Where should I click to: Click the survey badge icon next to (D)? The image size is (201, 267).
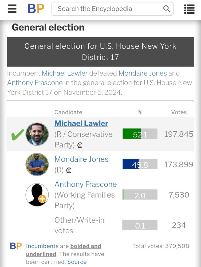click(x=69, y=170)
